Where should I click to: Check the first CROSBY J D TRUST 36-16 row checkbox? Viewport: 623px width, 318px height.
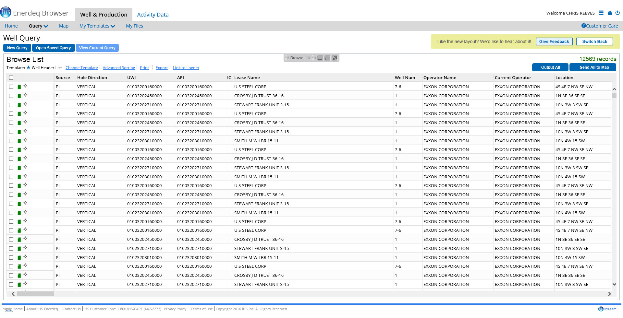[x=11, y=96]
